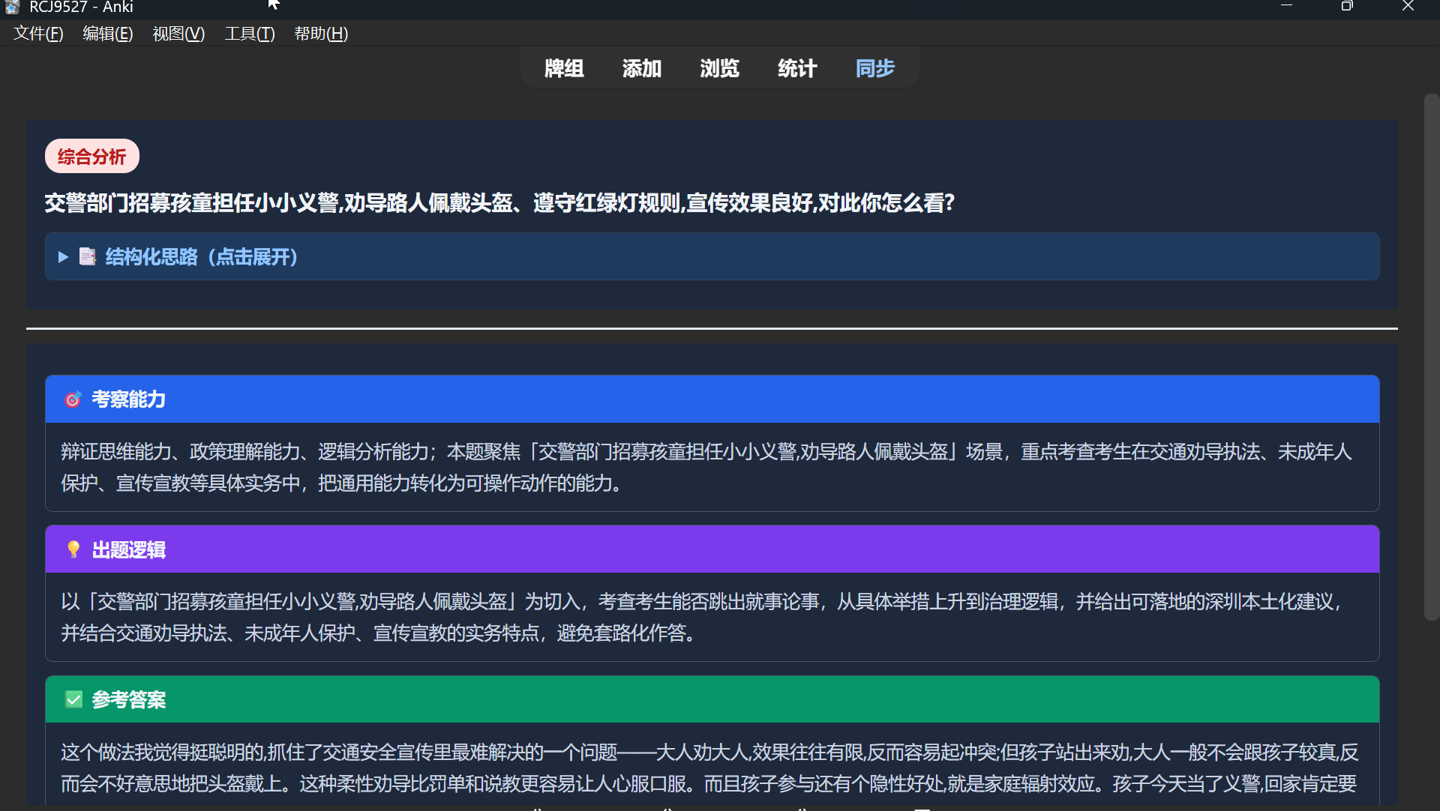The height and width of the screenshot is (811, 1440).
Task: Click the disclosure triangle before 结构化思路
Action: [63, 257]
